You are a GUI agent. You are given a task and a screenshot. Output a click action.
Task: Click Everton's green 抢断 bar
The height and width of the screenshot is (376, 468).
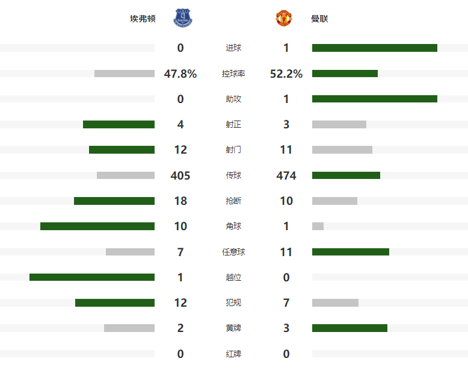click(114, 201)
